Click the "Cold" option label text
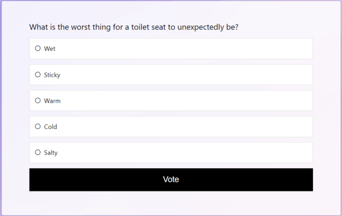This screenshot has width=342, height=216. (x=50, y=127)
